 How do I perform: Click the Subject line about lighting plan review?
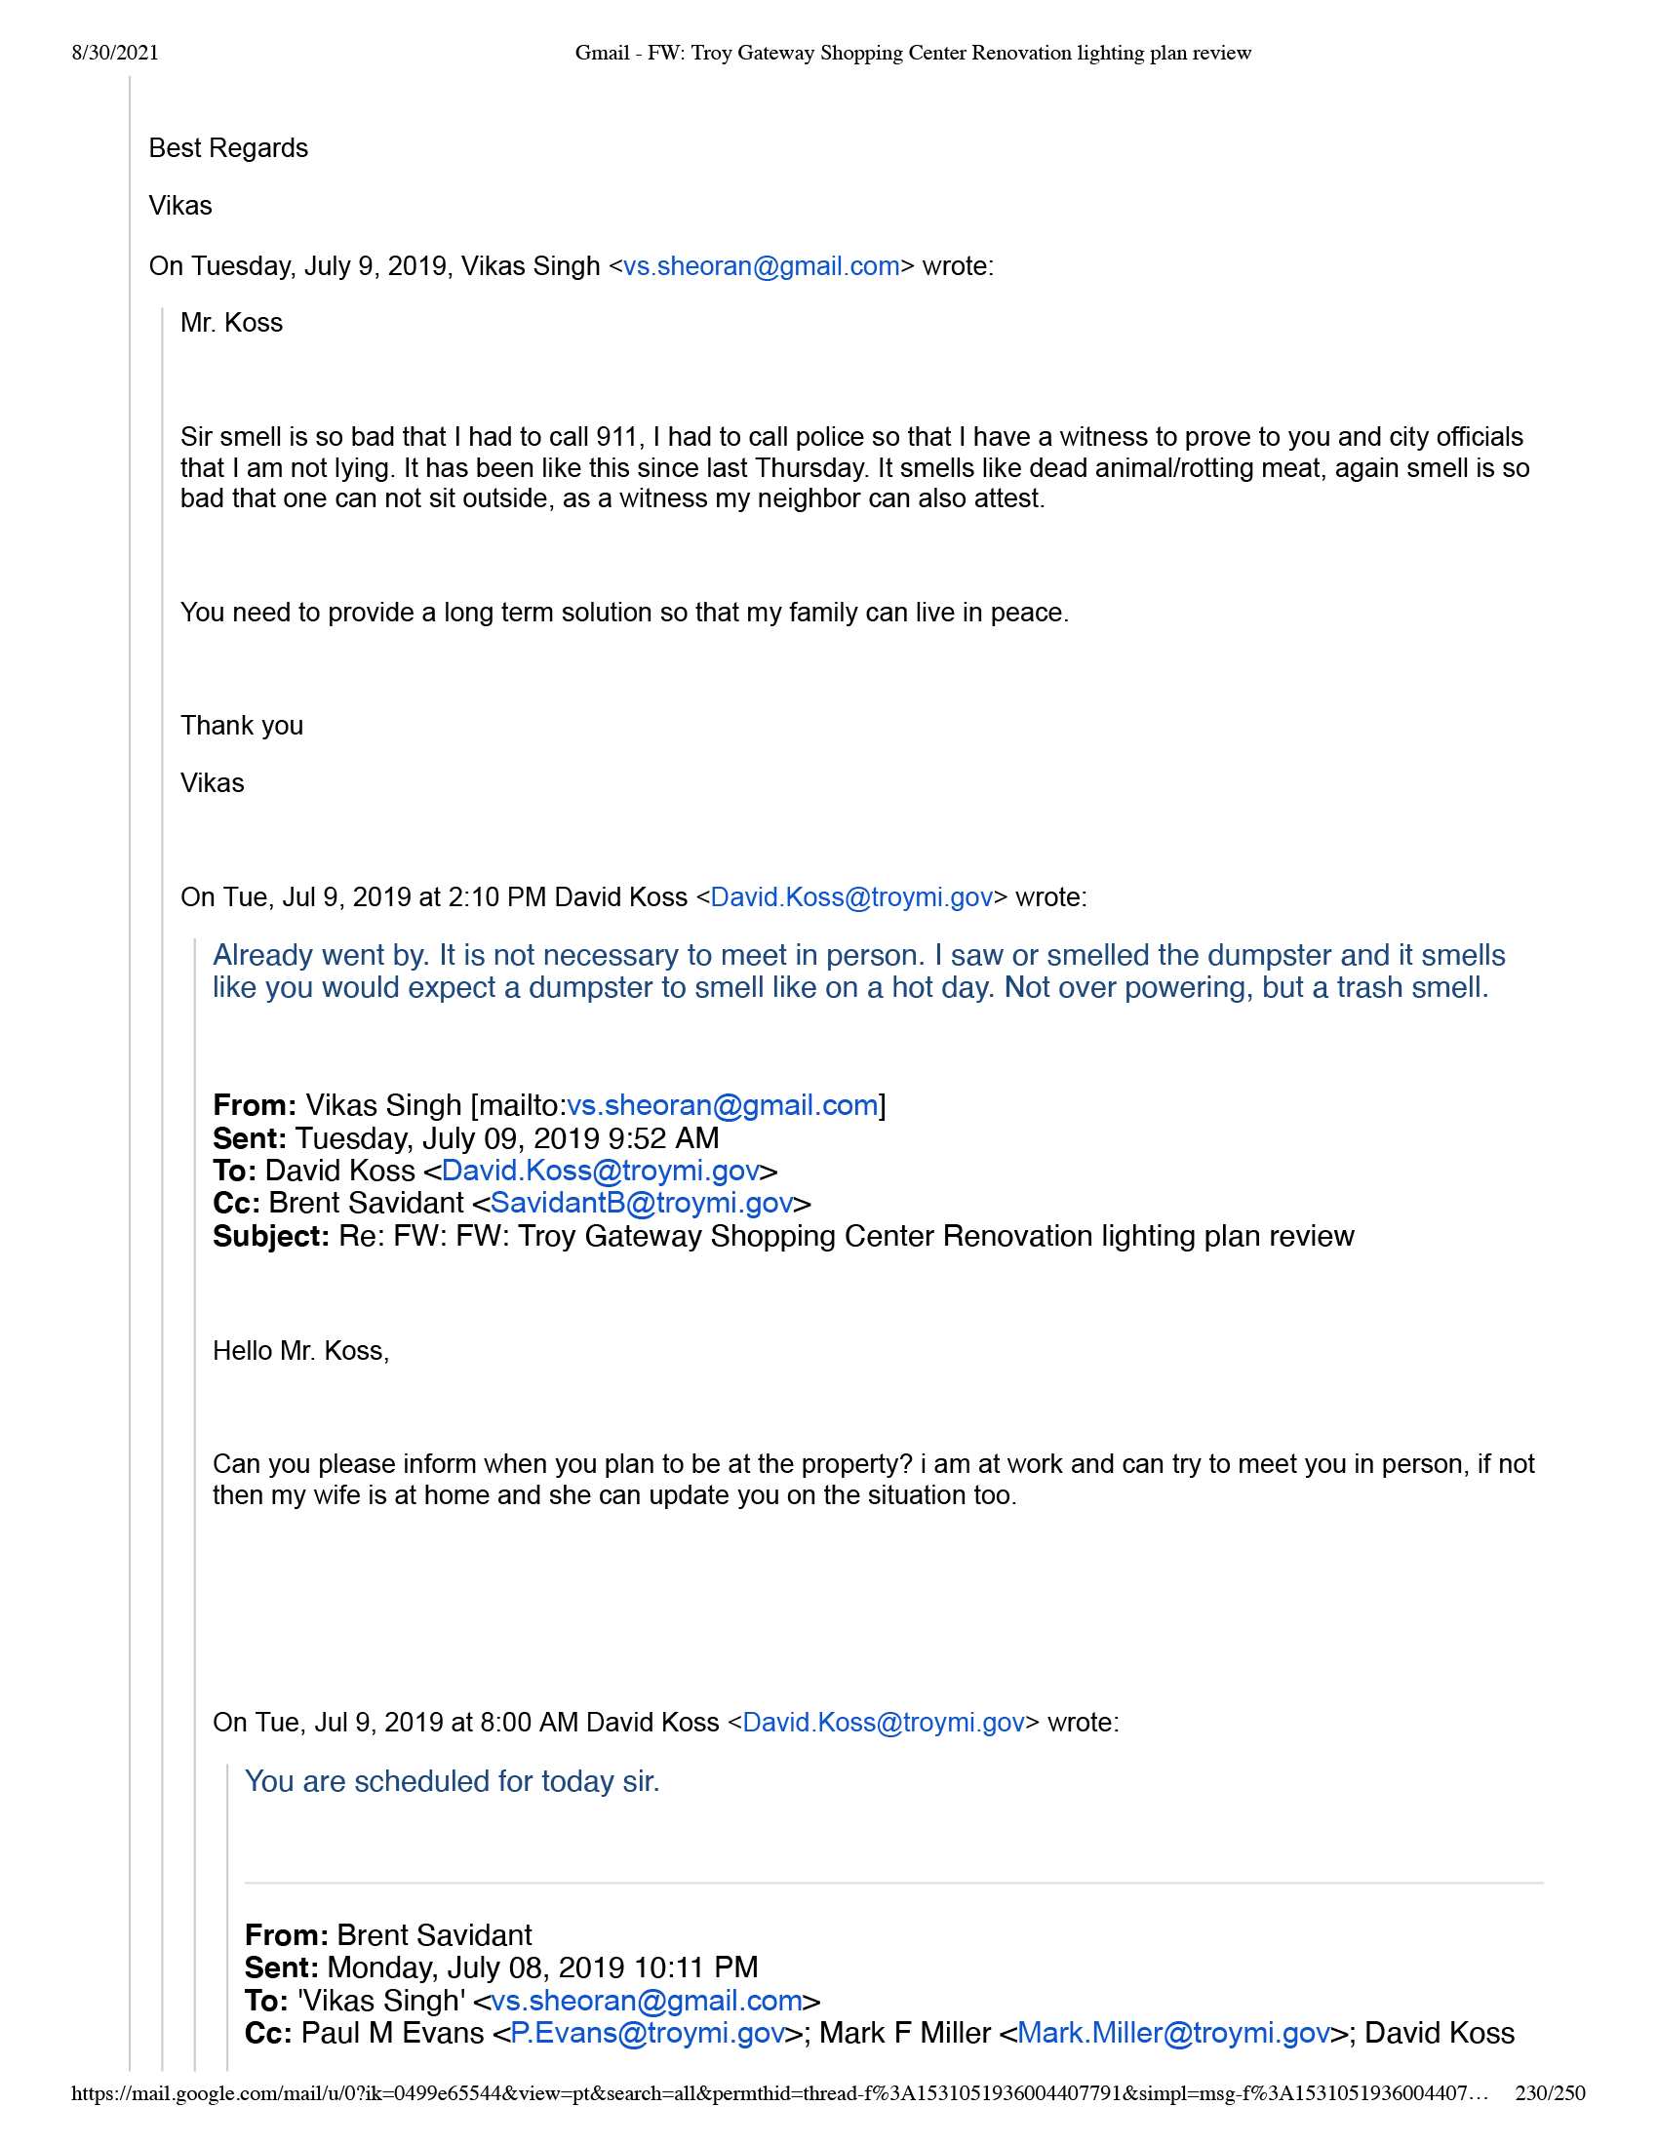click(783, 1236)
